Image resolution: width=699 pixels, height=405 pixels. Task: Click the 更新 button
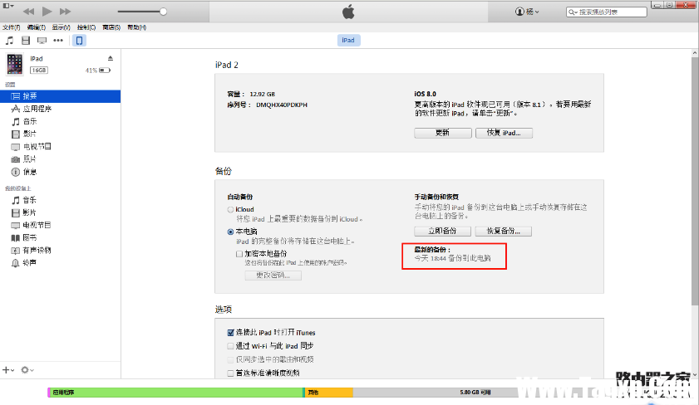click(x=443, y=133)
